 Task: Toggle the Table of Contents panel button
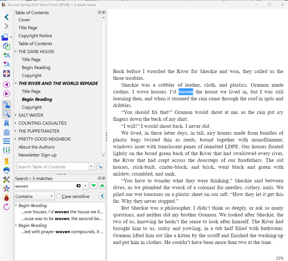point(7,105)
